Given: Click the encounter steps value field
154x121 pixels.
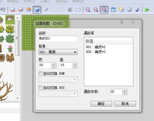Looking at the screenshot, I should coord(116,92).
